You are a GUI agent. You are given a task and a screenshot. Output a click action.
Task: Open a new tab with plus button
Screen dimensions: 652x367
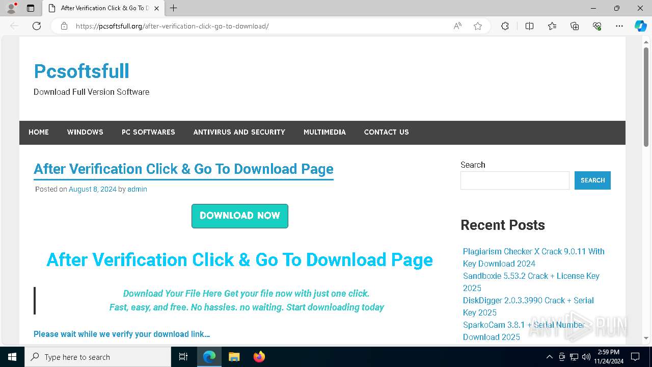click(x=173, y=8)
